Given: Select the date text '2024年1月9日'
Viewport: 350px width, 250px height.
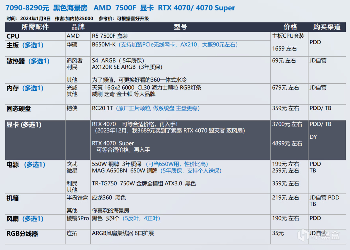Looking at the screenshot, I should pos(36,19).
